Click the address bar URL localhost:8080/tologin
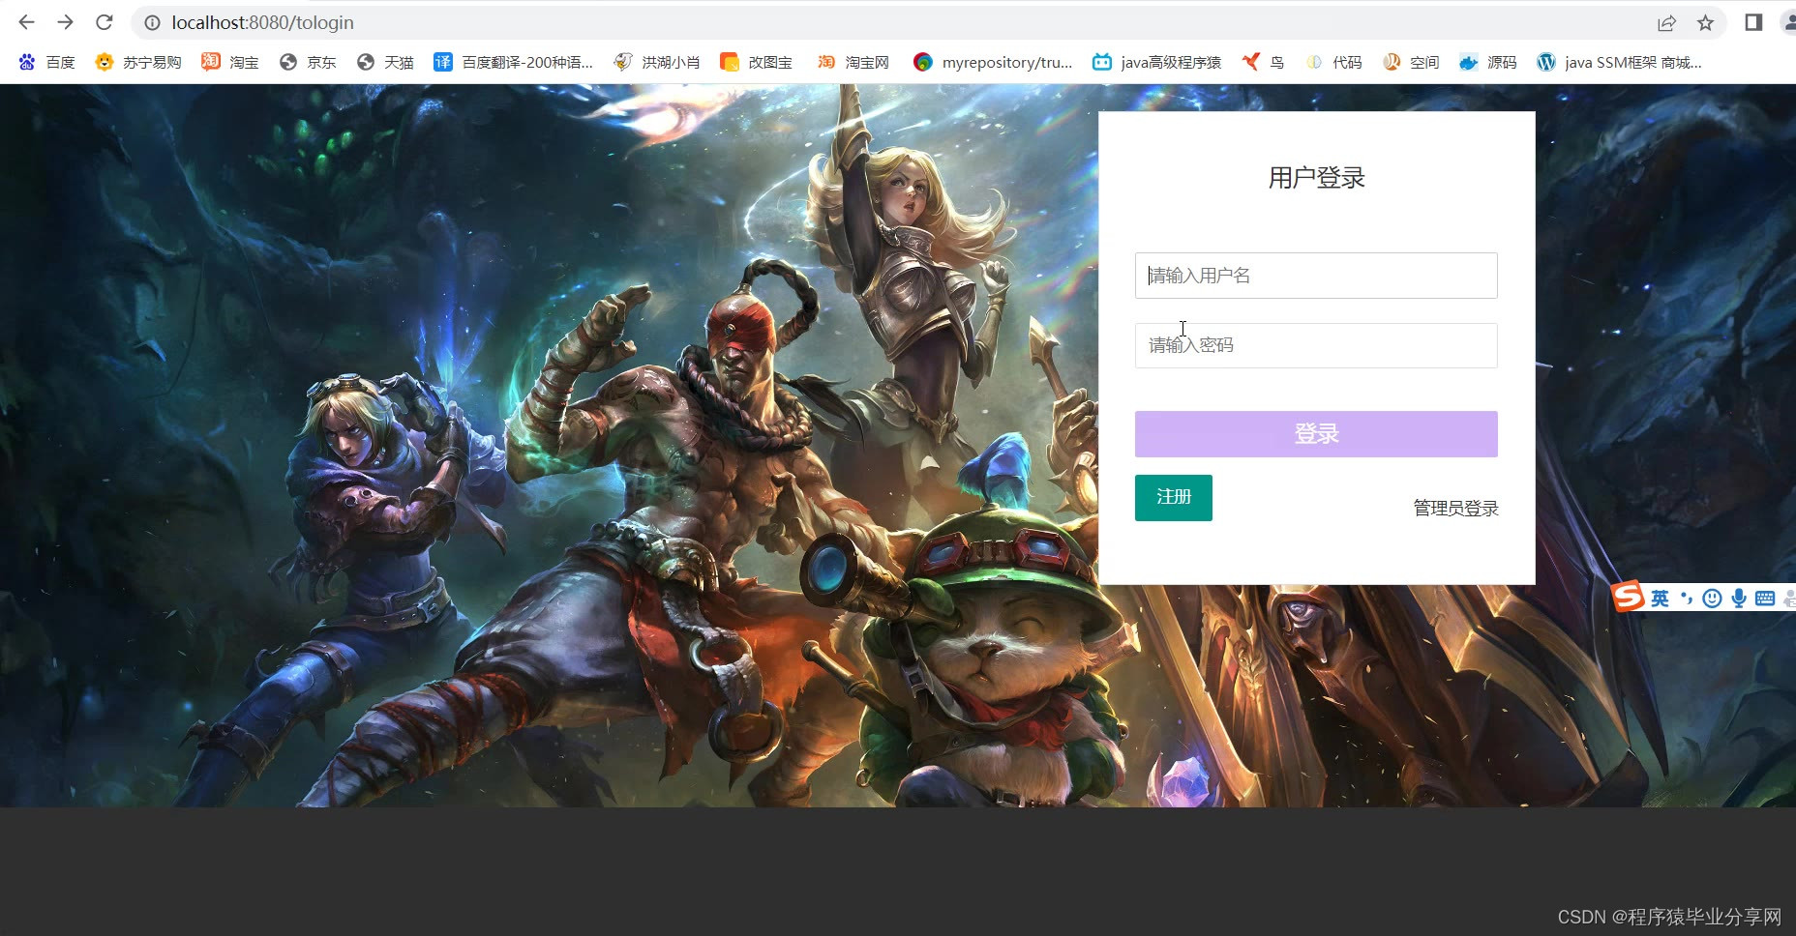The width and height of the screenshot is (1796, 936). (x=263, y=22)
